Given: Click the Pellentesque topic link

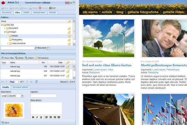Looking at the screenshot, I should point(173,69).
